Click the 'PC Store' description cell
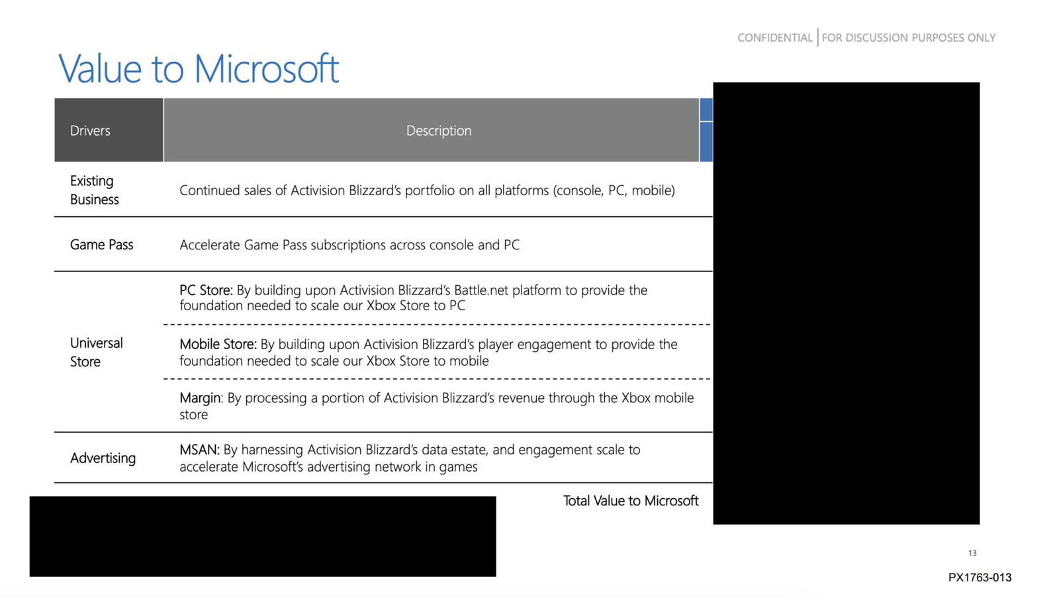1059x598 pixels. click(412, 298)
